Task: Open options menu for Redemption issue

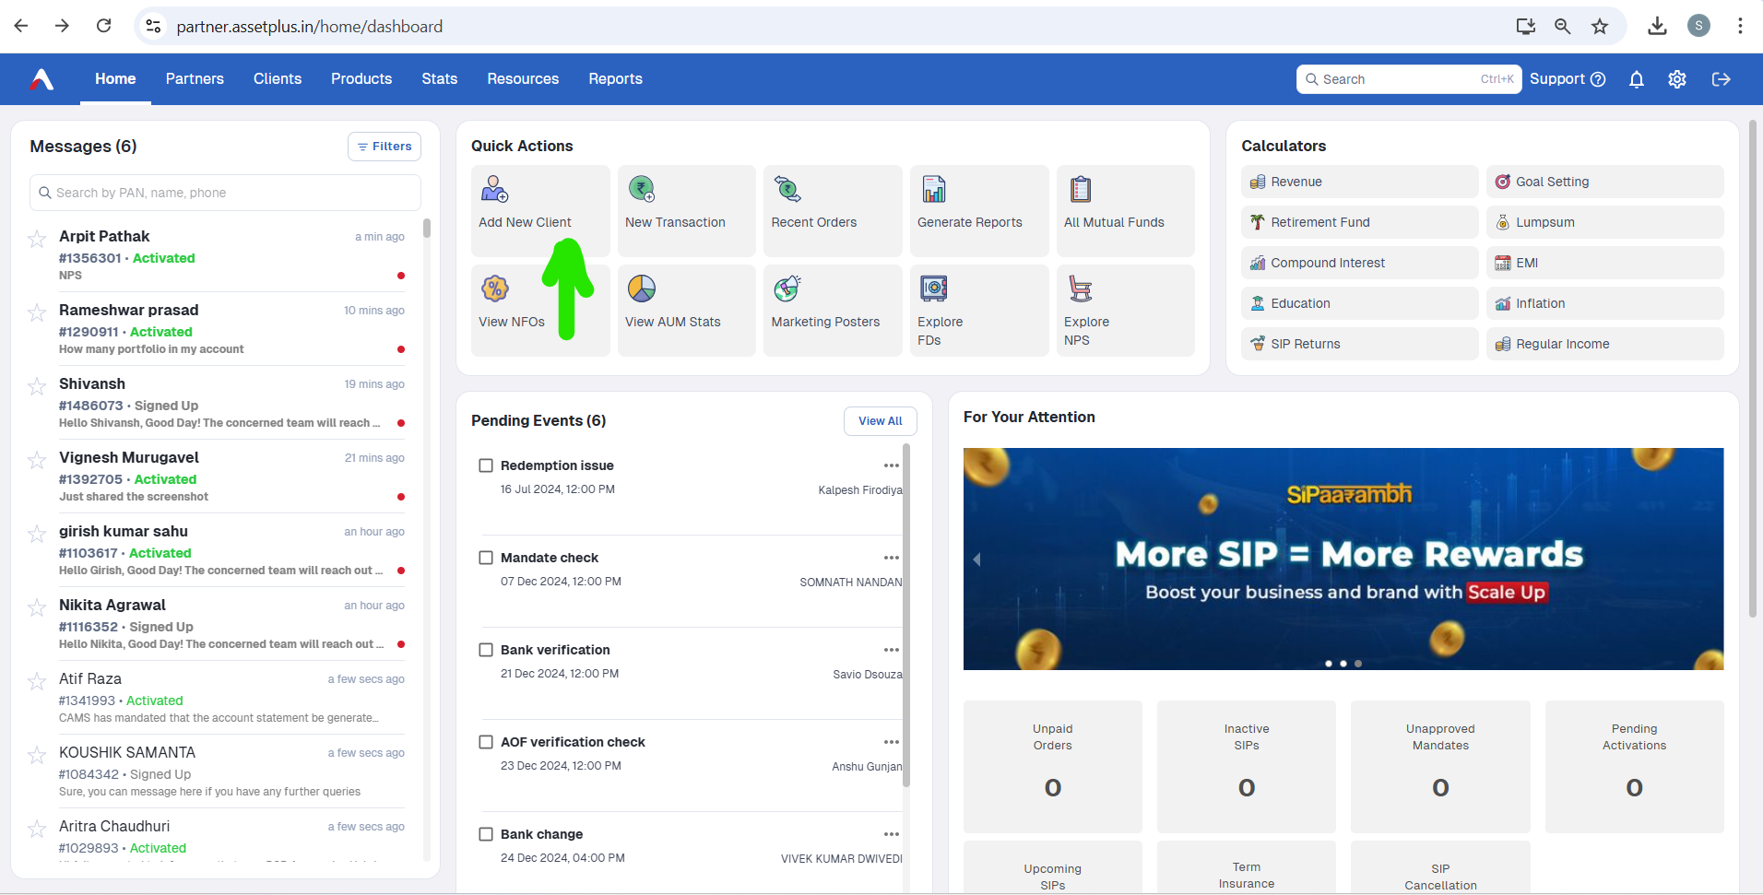Action: click(x=891, y=465)
